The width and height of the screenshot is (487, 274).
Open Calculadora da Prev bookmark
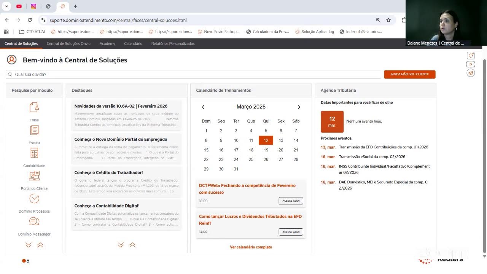tap(268, 32)
